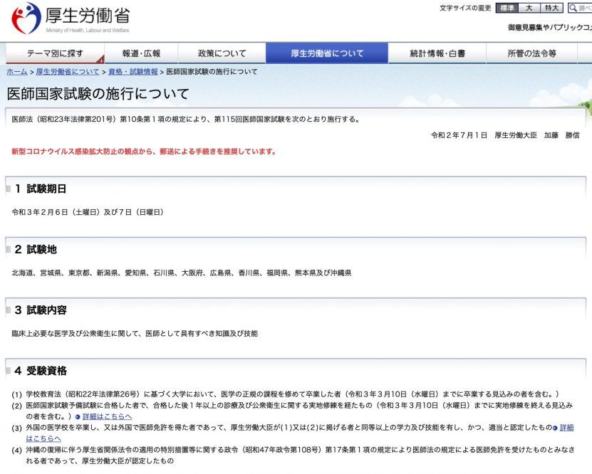Switch text size to 特大
The image size is (592, 474).
(x=552, y=9)
